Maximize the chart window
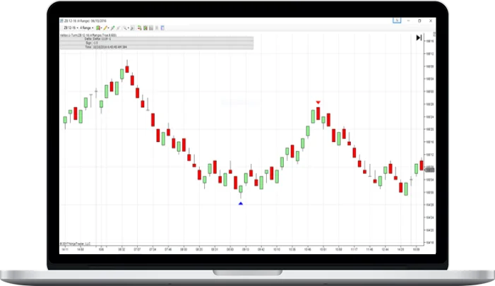 pyautogui.click(x=420, y=21)
